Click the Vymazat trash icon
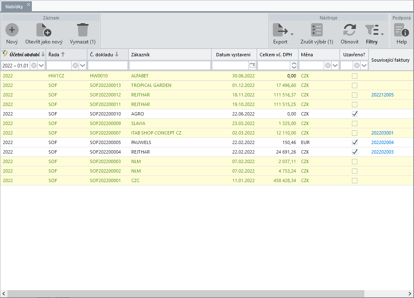Image resolution: width=414 pixels, height=298 pixels. (83, 30)
